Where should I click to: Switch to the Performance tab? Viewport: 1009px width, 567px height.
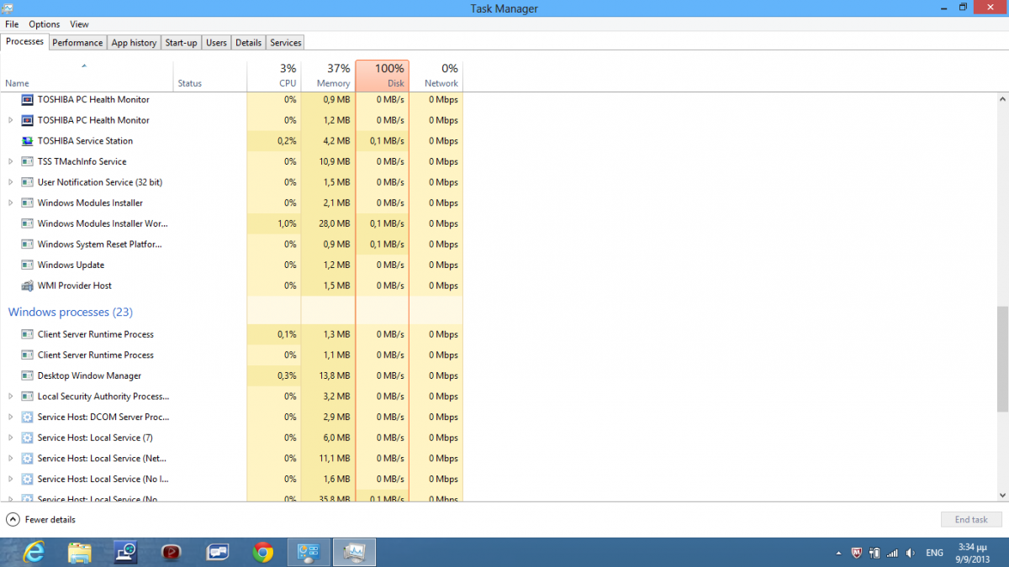(77, 42)
